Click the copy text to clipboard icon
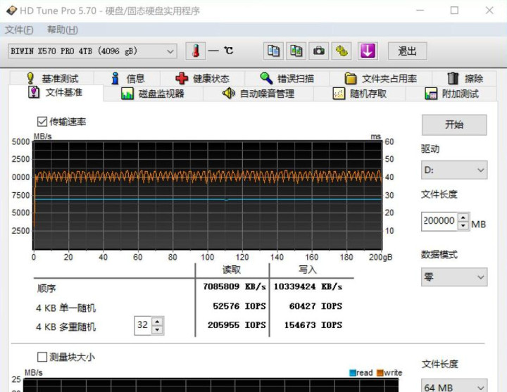507x392 pixels. [273, 51]
